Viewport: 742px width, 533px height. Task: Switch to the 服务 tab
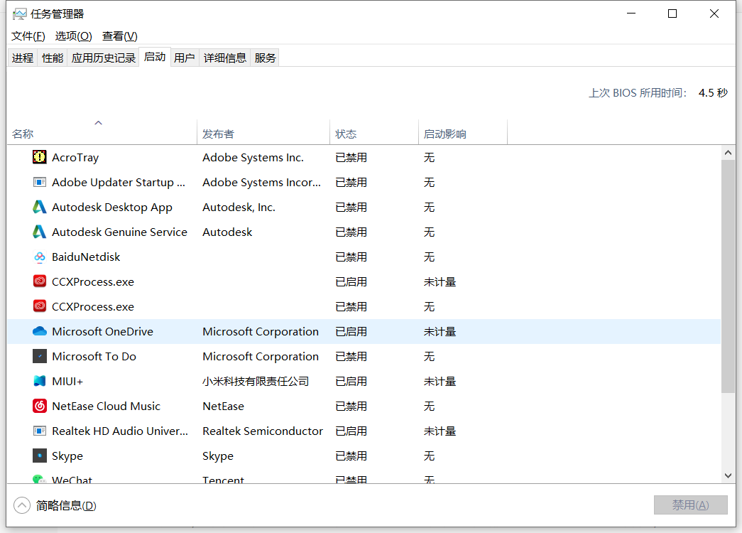(x=265, y=58)
